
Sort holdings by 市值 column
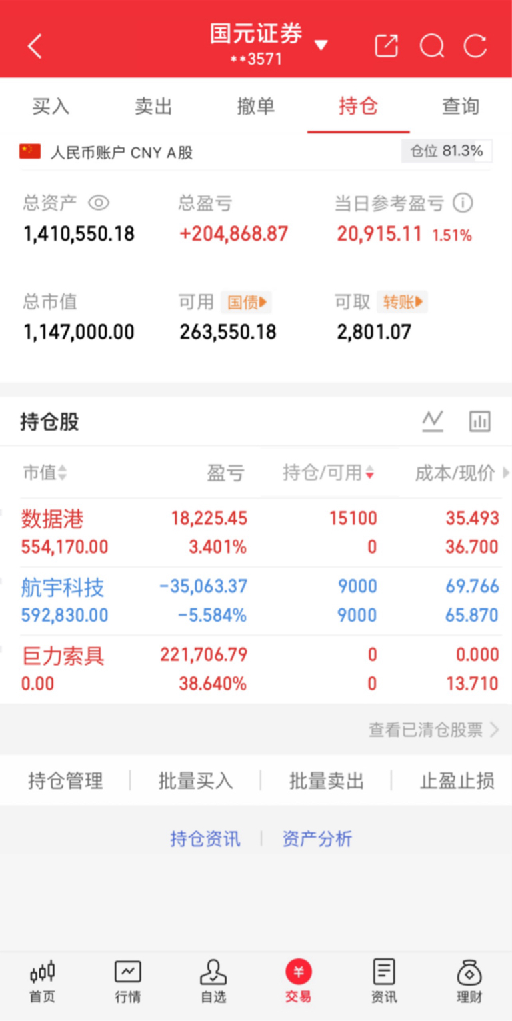click(45, 473)
